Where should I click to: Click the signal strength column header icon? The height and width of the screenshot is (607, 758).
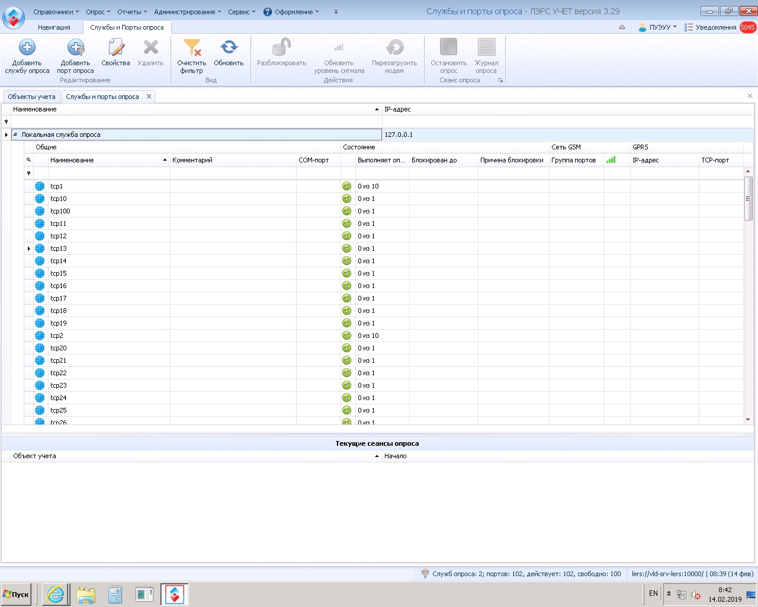point(611,159)
